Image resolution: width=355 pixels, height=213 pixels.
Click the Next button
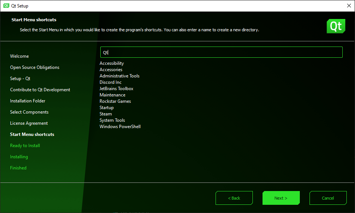[x=281, y=198]
